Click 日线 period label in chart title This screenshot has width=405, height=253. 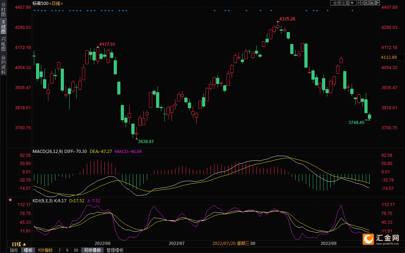click(55, 3)
